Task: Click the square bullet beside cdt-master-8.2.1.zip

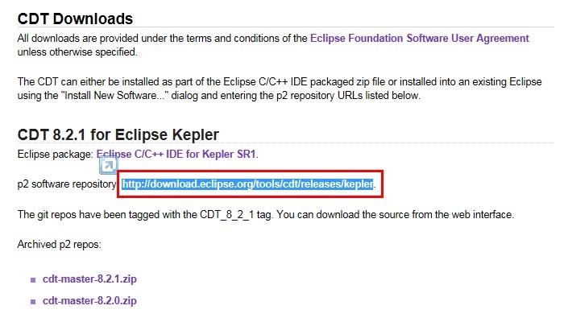Action: pos(33,280)
